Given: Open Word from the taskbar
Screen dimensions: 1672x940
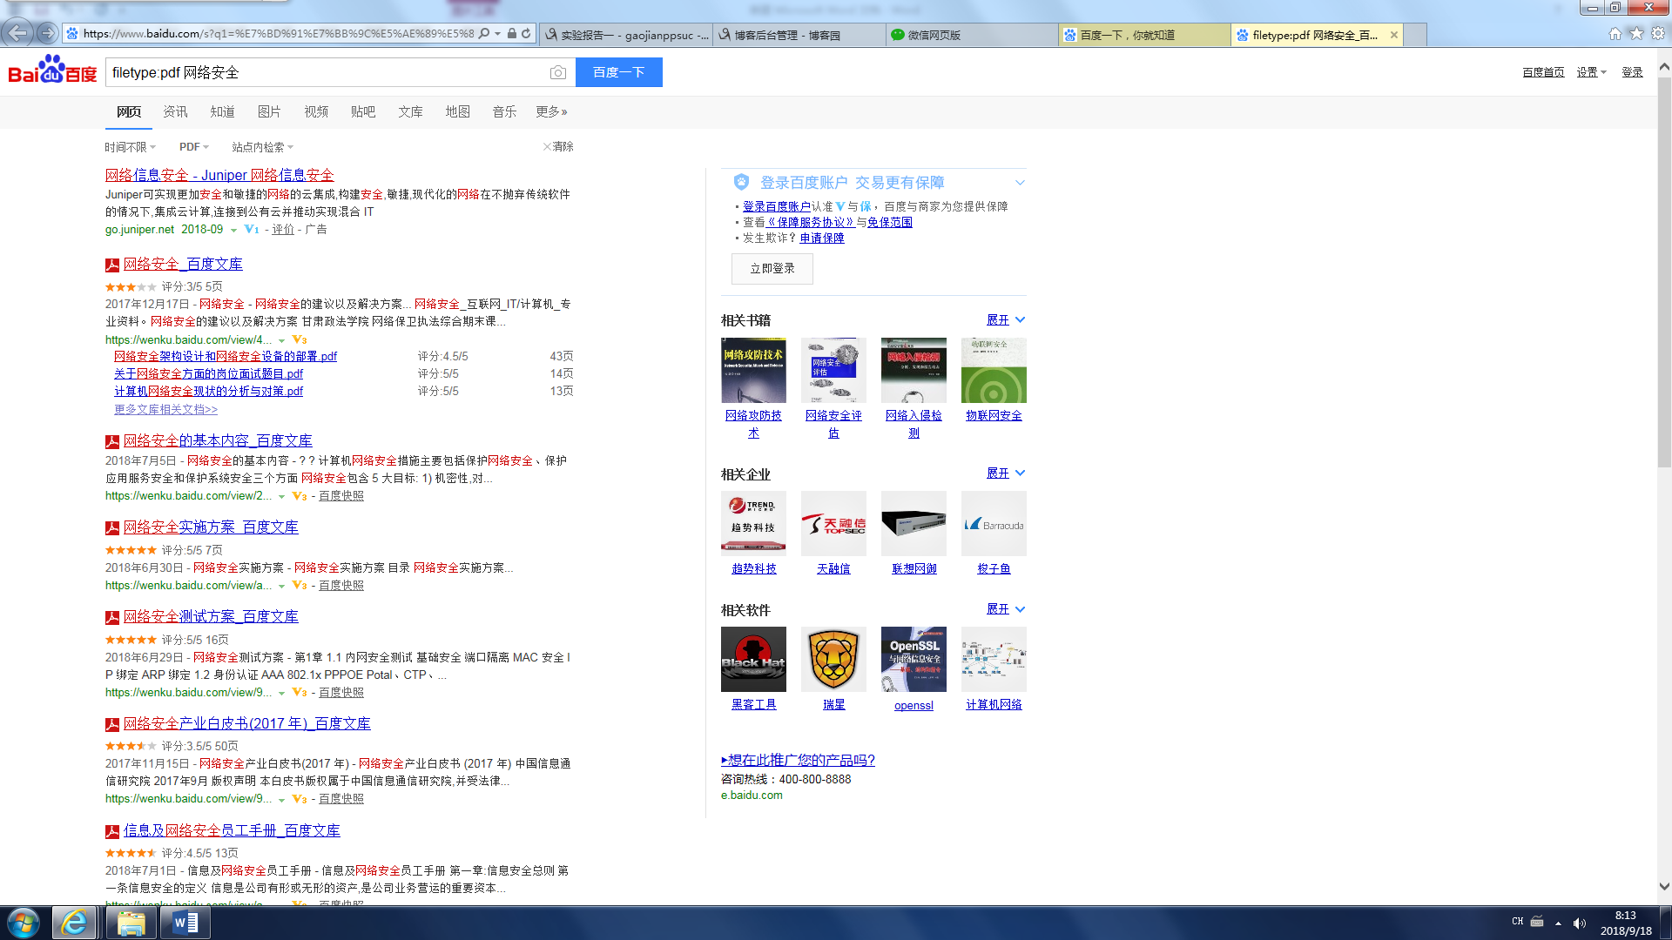Looking at the screenshot, I should 185,923.
